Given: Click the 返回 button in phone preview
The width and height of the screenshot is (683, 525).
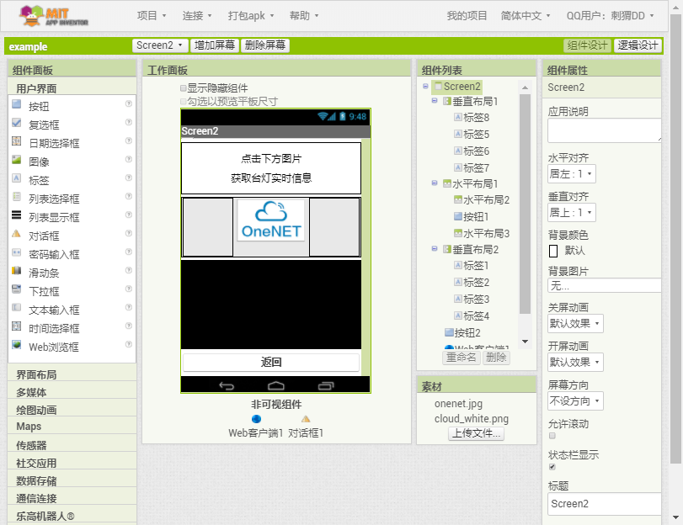Looking at the screenshot, I should click(x=271, y=362).
